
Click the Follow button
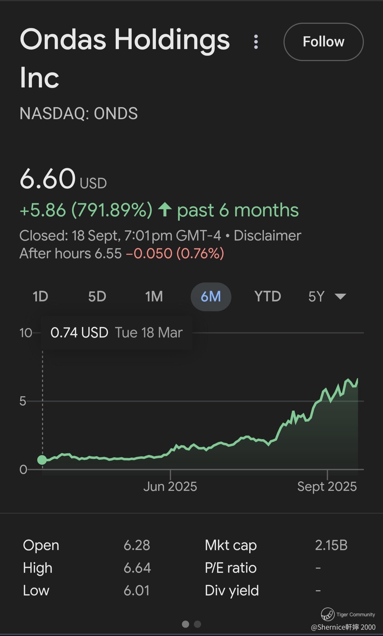[x=323, y=42]
